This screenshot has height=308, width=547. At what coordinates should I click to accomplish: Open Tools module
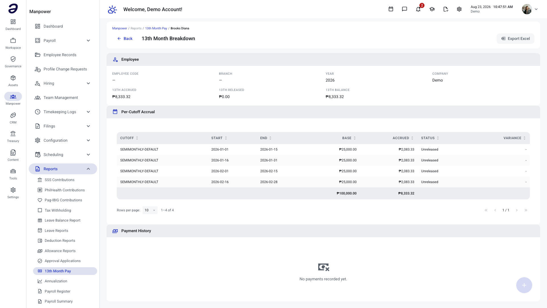13,174
